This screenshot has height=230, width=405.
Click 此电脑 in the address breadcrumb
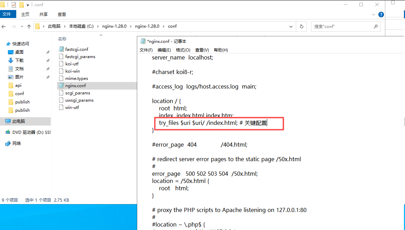click(x=54, y=26)
